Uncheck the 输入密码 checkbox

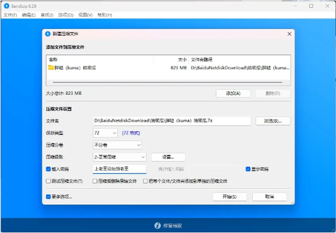click(48, 169)
